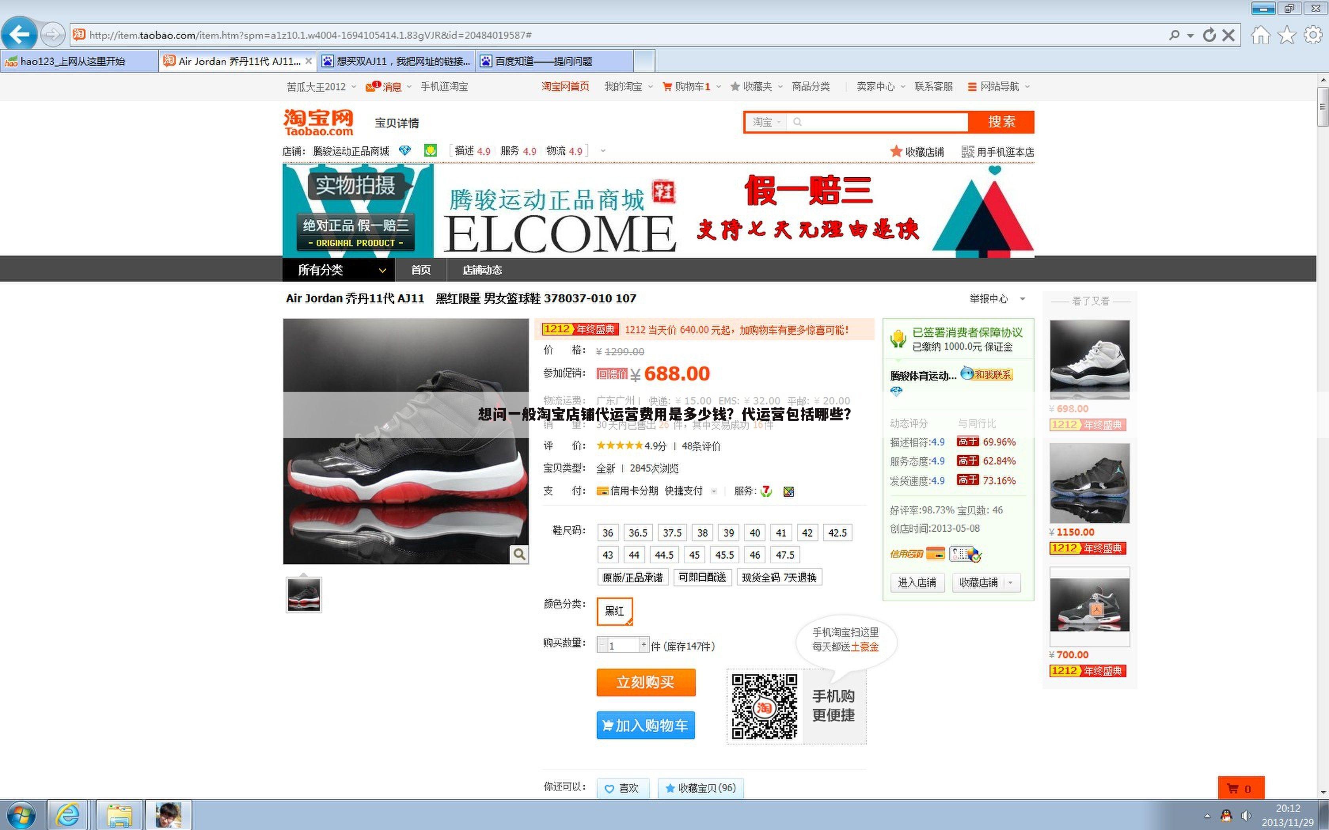Click the 和我联系 Wangwang chat icon

pos(986,374)
